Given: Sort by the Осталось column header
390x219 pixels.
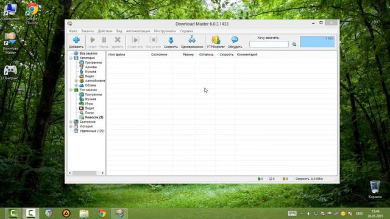Looking at the screenshot, I should click(x=205, y=54).
